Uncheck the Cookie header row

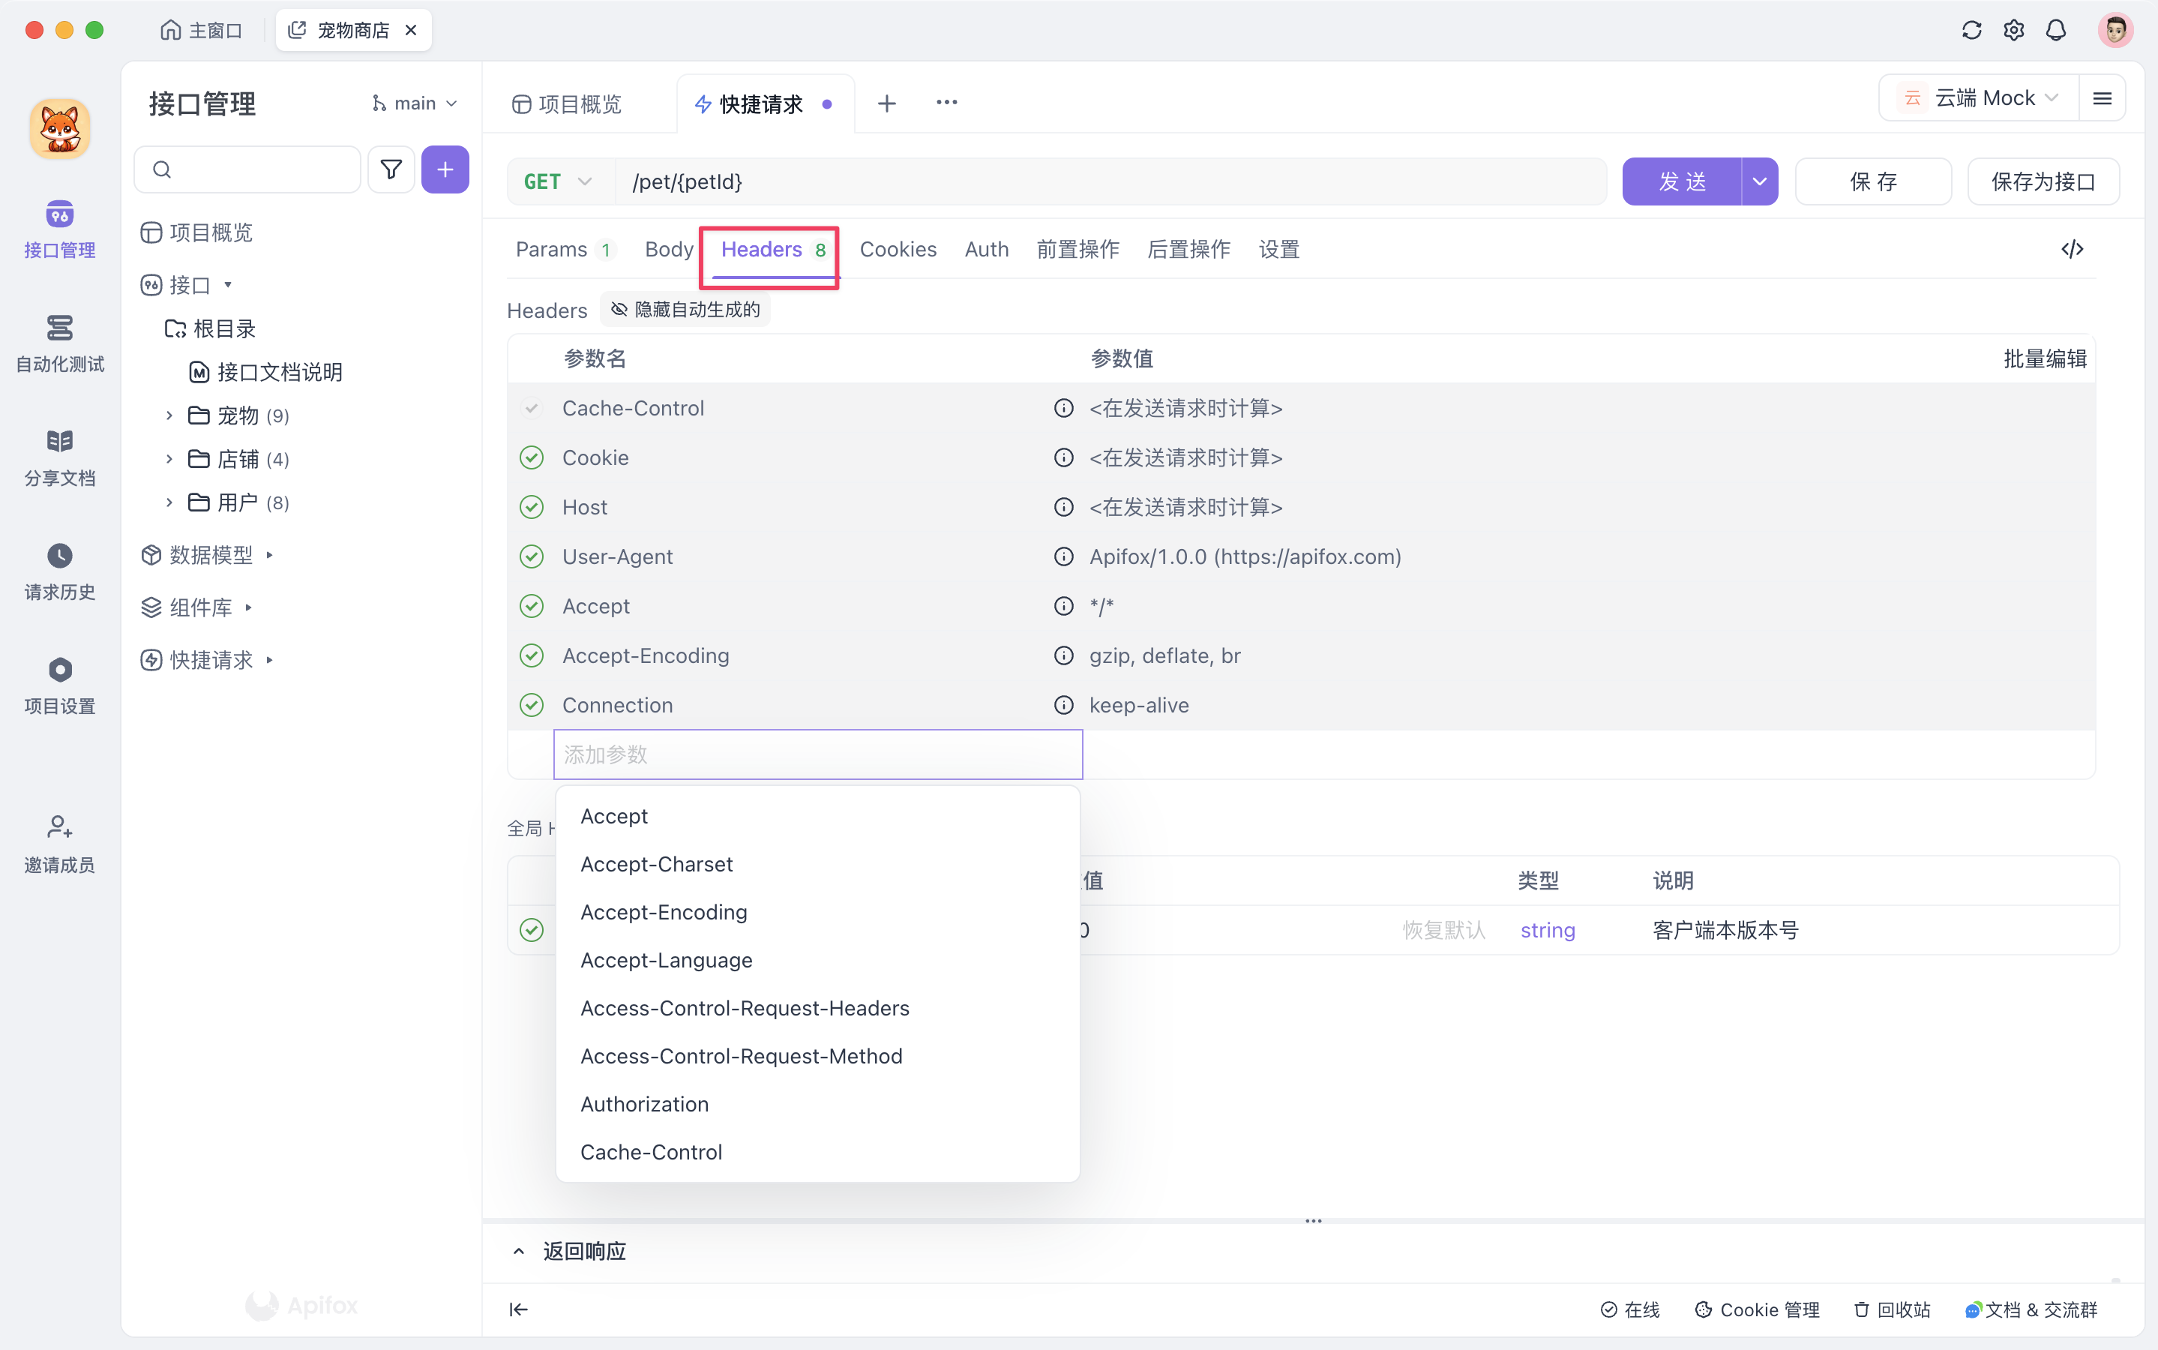pos(531,457)
